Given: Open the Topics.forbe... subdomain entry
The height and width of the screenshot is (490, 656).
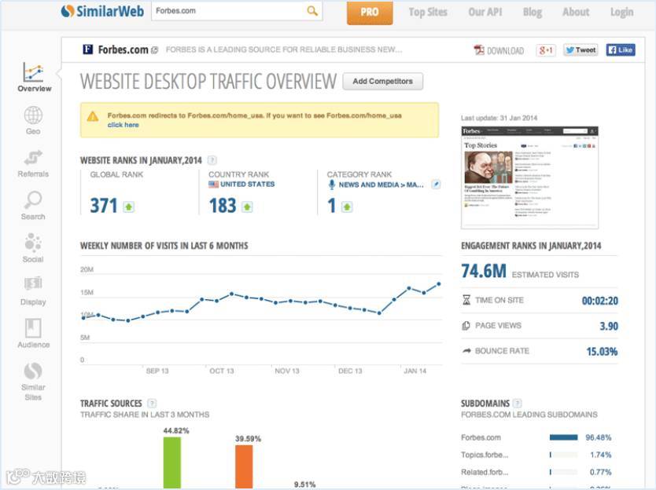Looking at the screenshot, I should (x=485, y=455).
